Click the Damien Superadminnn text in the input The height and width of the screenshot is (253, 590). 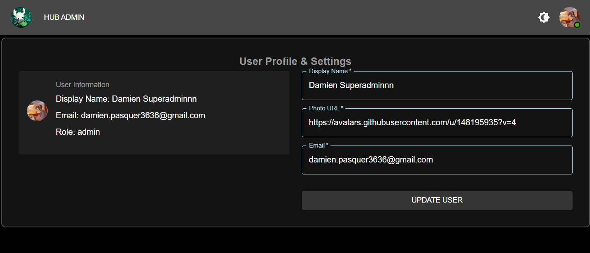(x=351, y=86)
